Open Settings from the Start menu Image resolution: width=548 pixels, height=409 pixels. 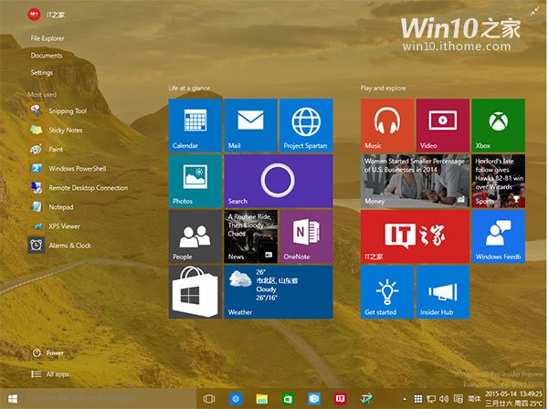pos(42,72)
